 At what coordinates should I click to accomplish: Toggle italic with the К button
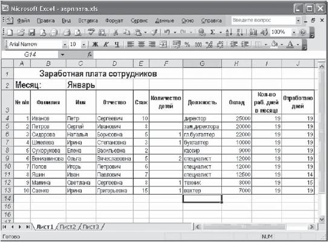click(x=106, y=44)
